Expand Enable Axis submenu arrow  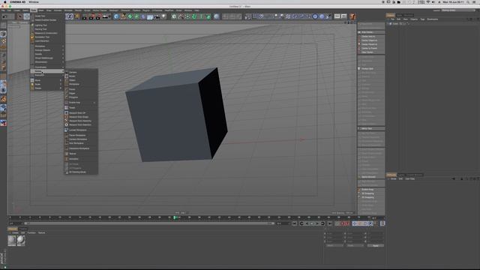[94, 103]
